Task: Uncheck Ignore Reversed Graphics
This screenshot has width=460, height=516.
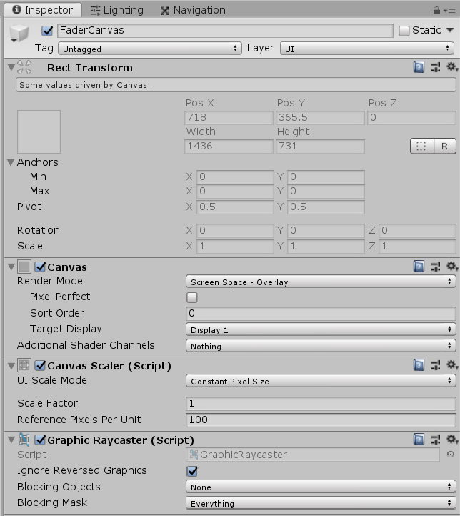Action: tap(192, 471)
